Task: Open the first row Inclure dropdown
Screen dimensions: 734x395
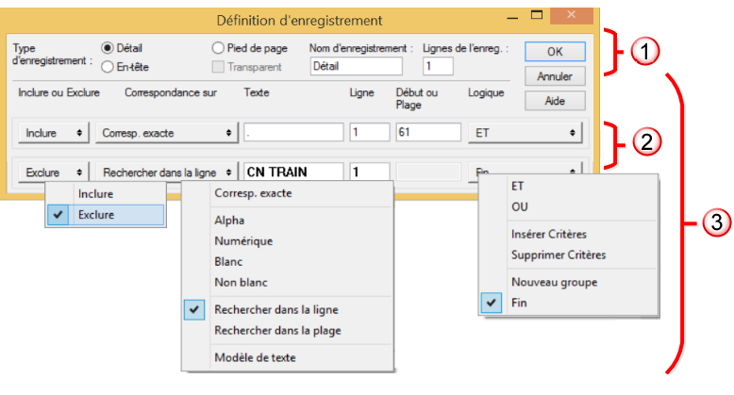Action: pos(53,133)
